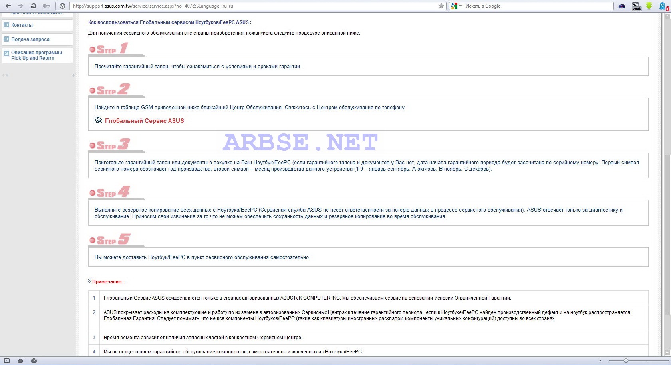Focus the 'Искать в Google' search field
The width and height of the screenshot is (671, 365).
[x=538, y=6]
